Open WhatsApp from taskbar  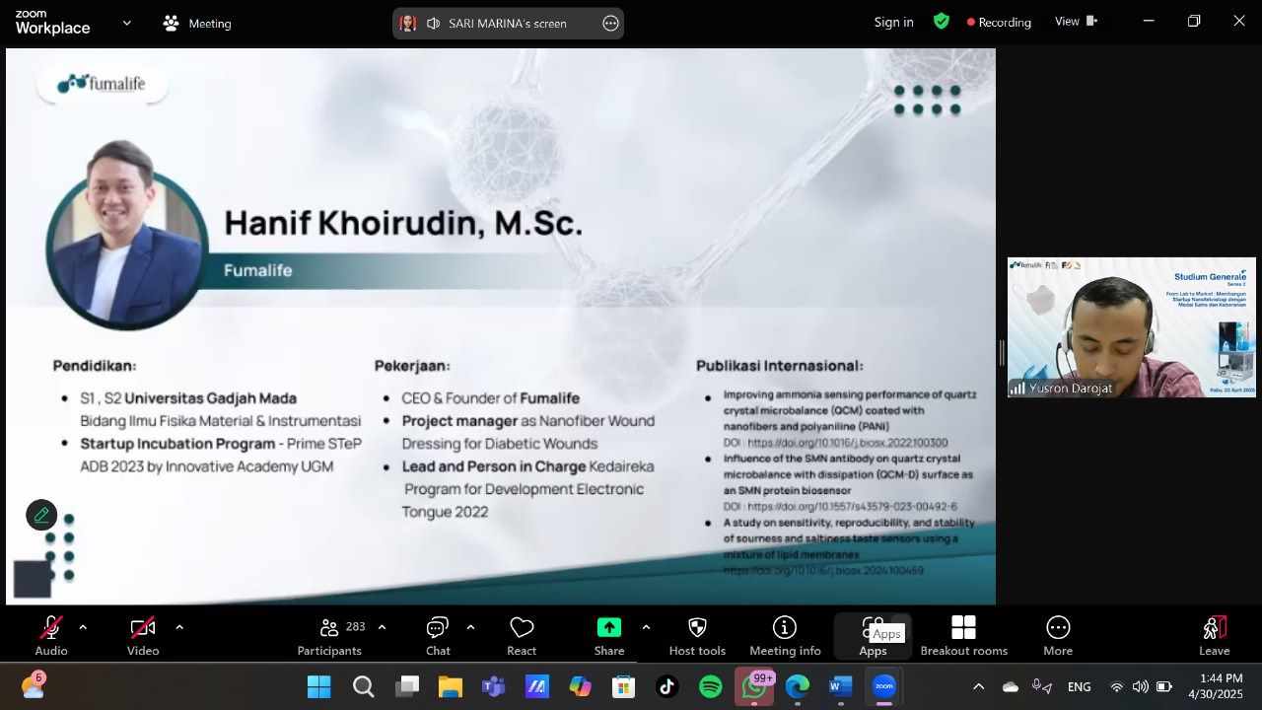click(x=754, y=687)
